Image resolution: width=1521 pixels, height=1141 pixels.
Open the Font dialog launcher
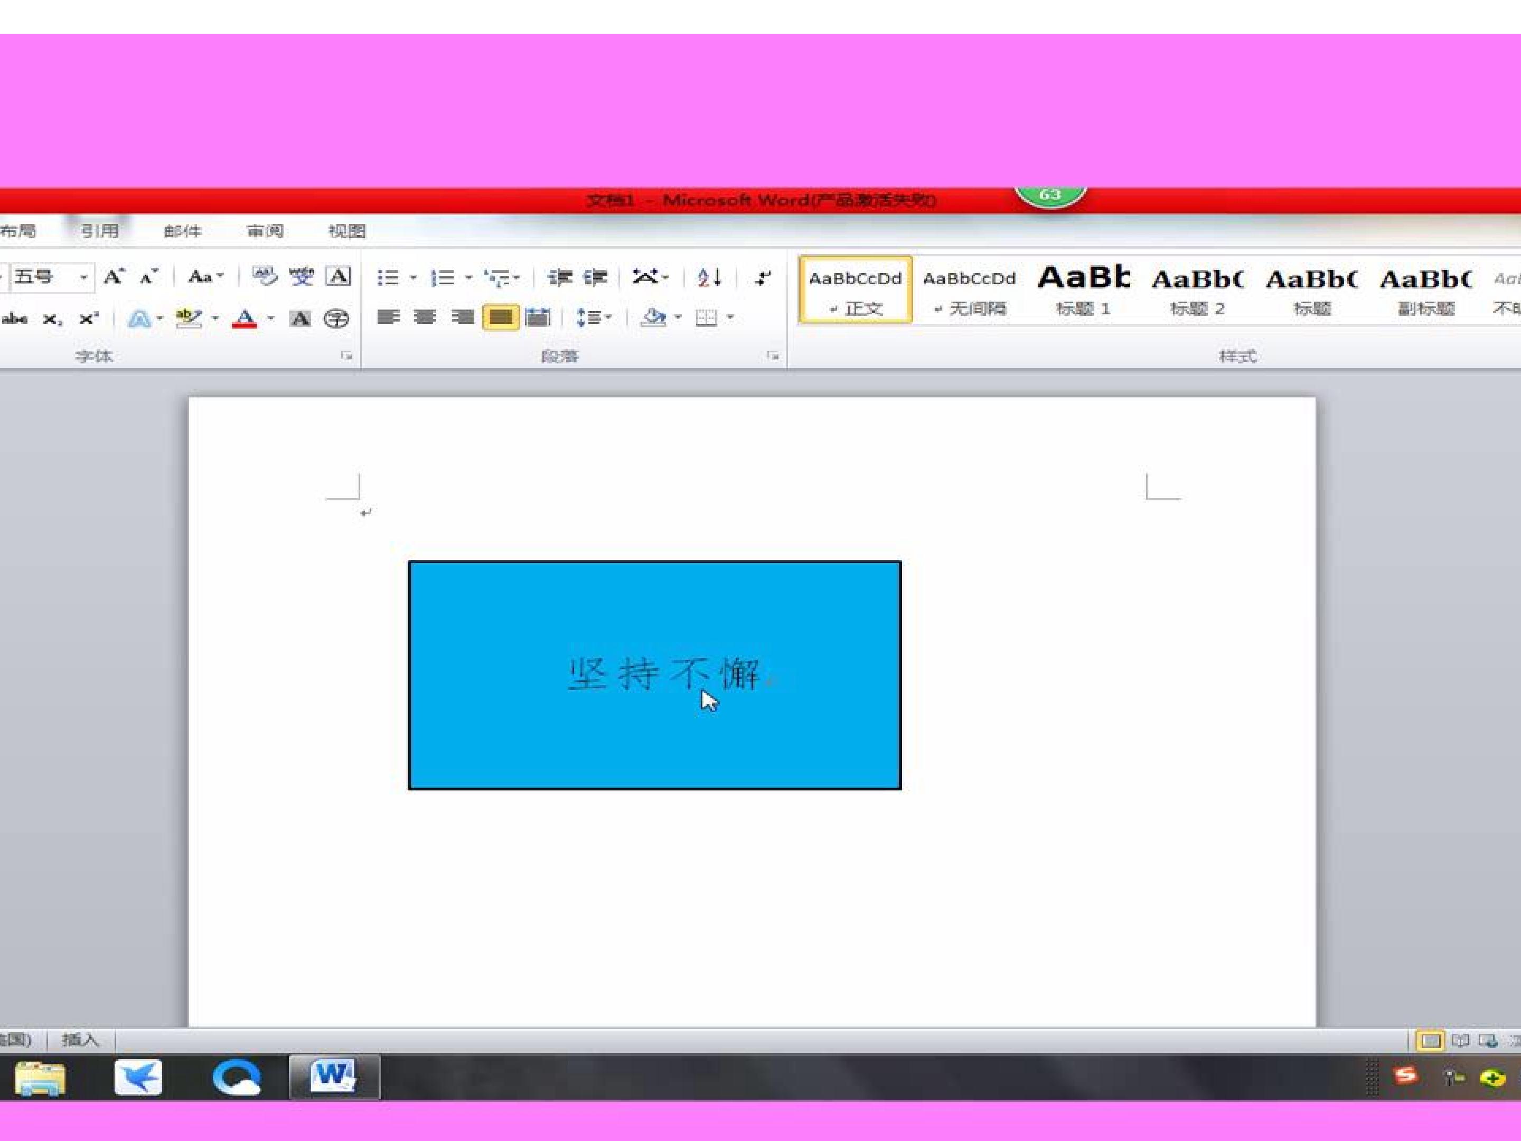346,356
